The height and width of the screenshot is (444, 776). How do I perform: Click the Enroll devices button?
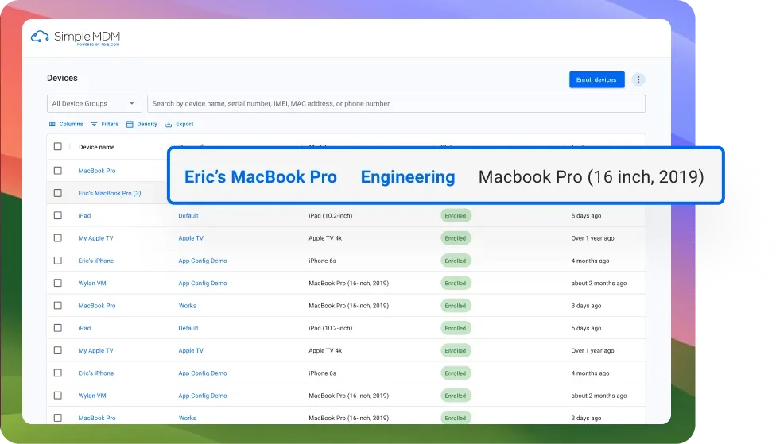pos(596,79)
